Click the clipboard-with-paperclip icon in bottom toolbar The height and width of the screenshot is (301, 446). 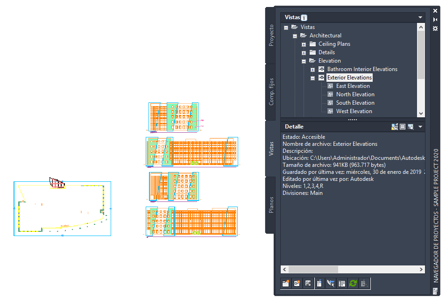point(319,283)
